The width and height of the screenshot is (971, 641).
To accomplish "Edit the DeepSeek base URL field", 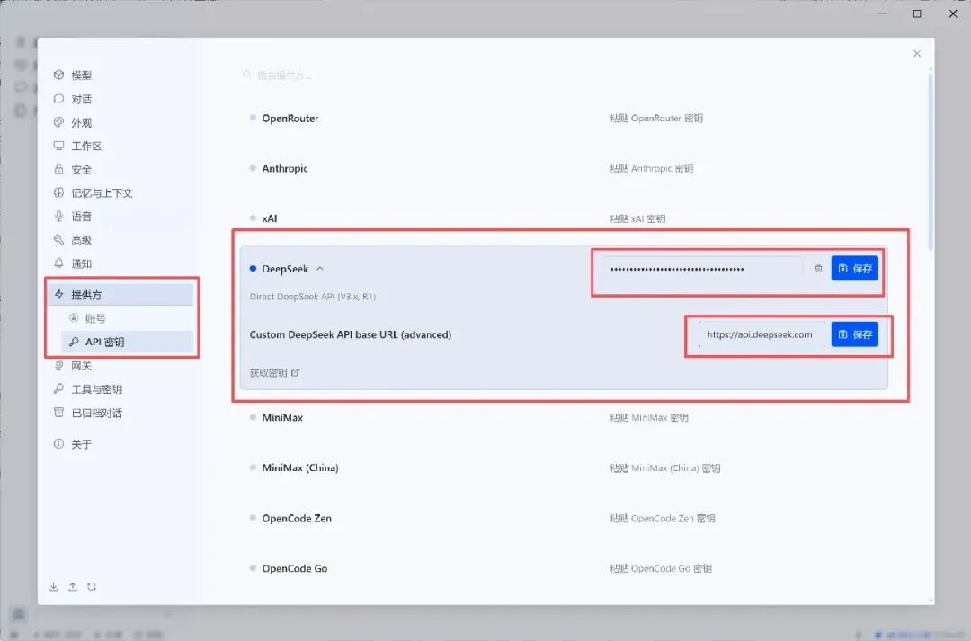I will click(x=762, y=334).
